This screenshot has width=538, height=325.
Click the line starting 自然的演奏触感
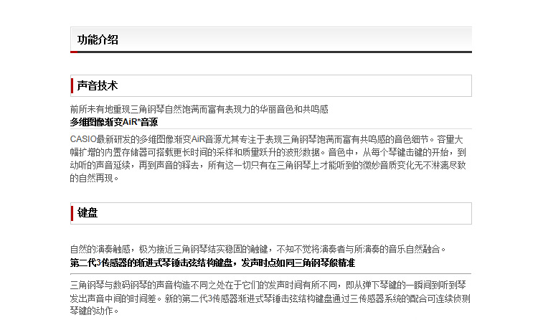[x=258, y=249]
